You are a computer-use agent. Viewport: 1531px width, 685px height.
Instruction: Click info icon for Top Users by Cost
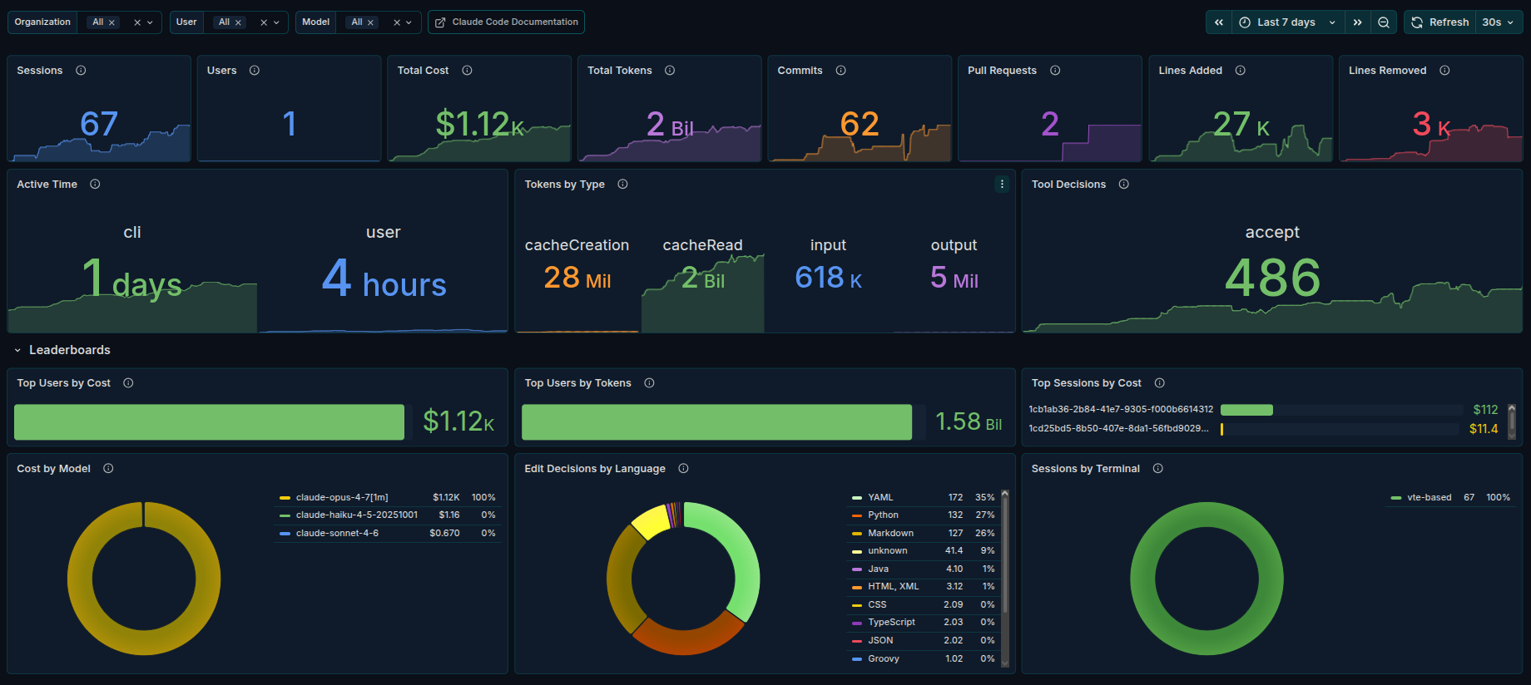(128, 383)
